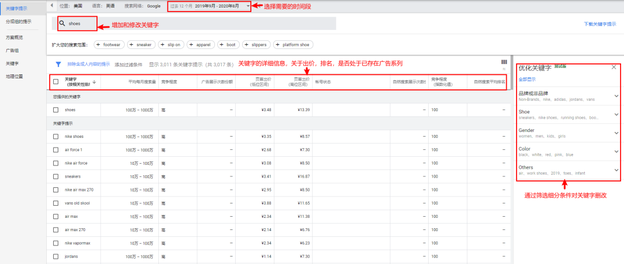This screenshot has height=264, width=624.
Task: Expand the brand or non-brand group
Action: point(616,96)
